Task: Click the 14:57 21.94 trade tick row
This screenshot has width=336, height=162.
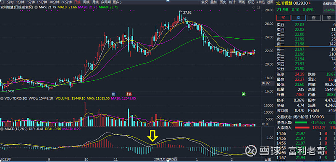Action: coord(306,158)
